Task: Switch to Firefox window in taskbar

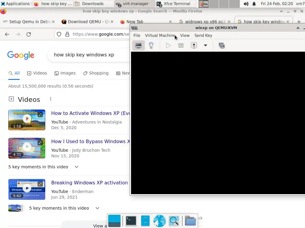Action: [x=53, y=4]
